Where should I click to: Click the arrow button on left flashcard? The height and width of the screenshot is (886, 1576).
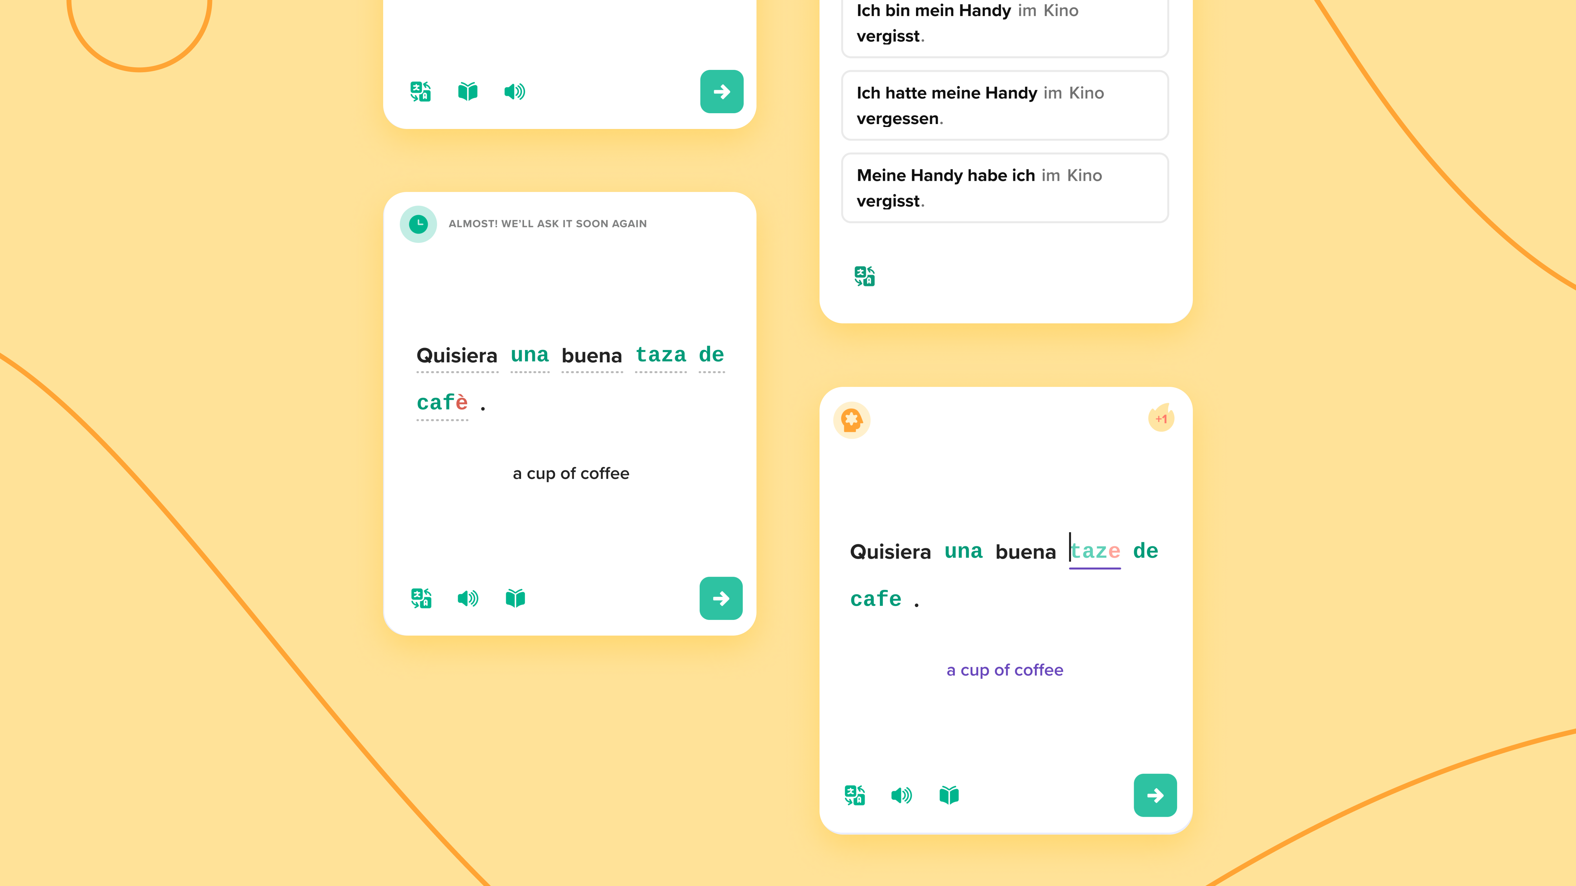[721, 598]
